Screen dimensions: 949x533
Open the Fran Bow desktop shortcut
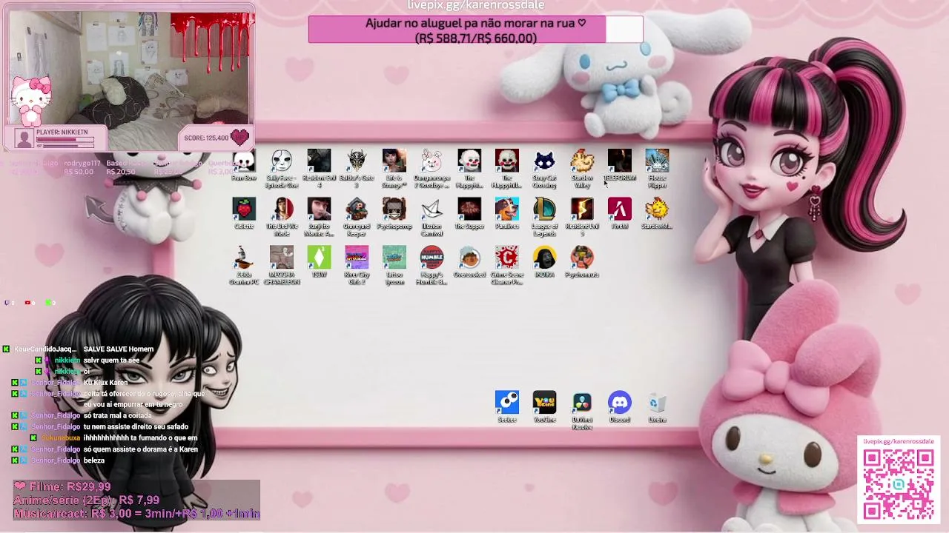[244, 165]
